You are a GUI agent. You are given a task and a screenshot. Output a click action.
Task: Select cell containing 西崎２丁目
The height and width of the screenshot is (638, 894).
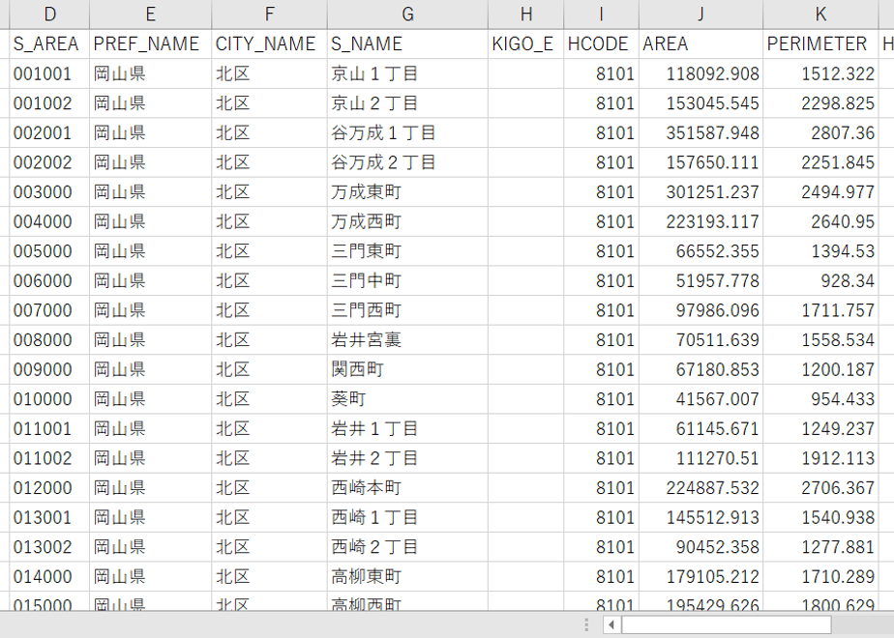(x=407, y=547)
